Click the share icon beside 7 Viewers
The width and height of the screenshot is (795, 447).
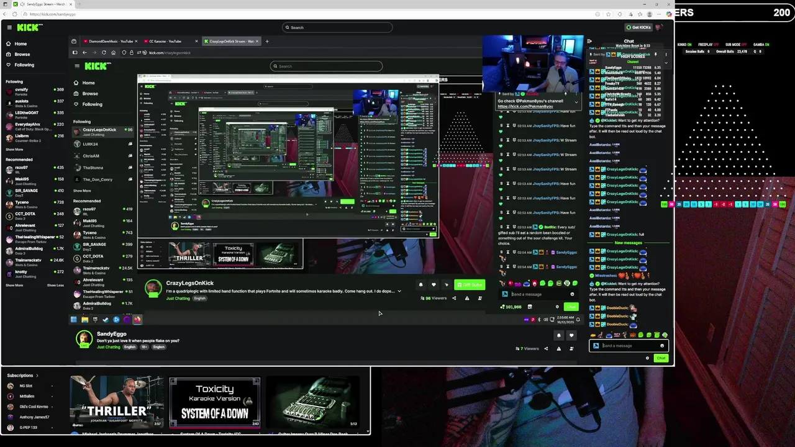(x=546, y=348)
